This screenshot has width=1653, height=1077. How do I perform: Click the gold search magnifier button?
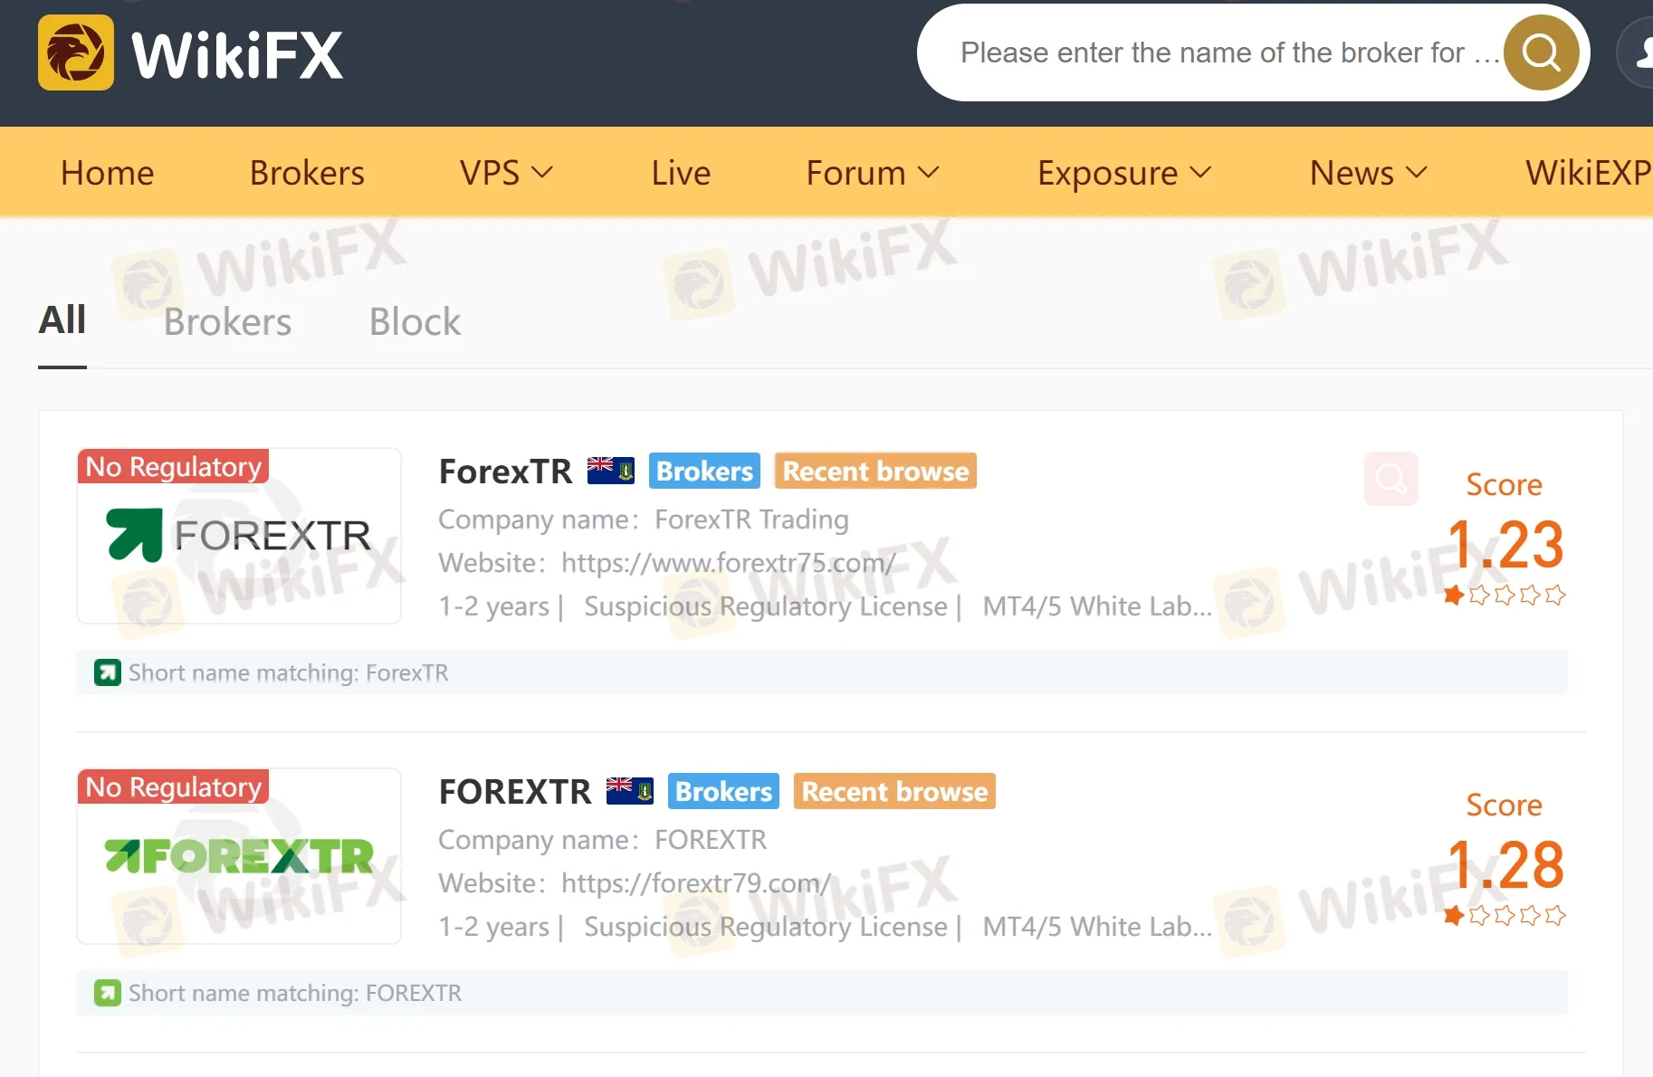[1541, 52]
